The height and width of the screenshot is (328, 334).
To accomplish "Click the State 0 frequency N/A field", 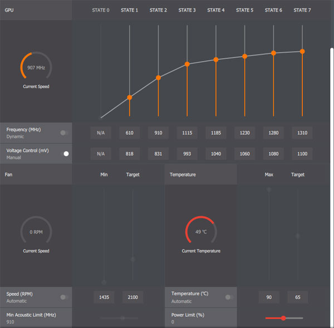I will 101,133.
